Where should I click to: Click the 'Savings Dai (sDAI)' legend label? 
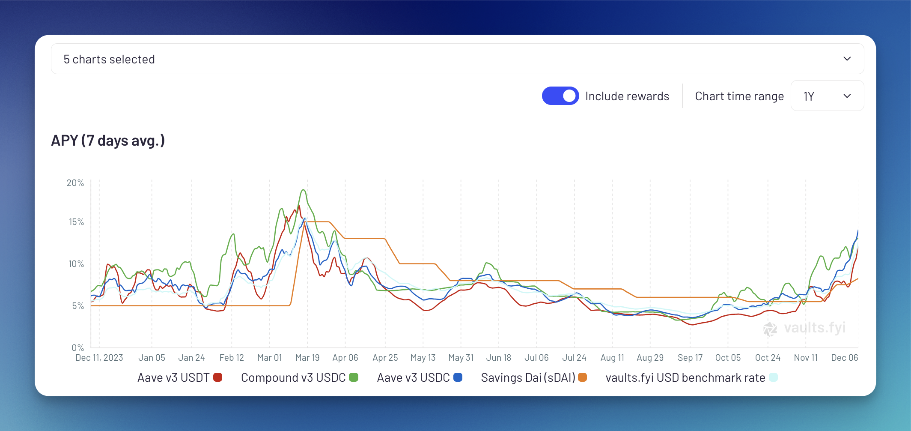pos(528,377)
